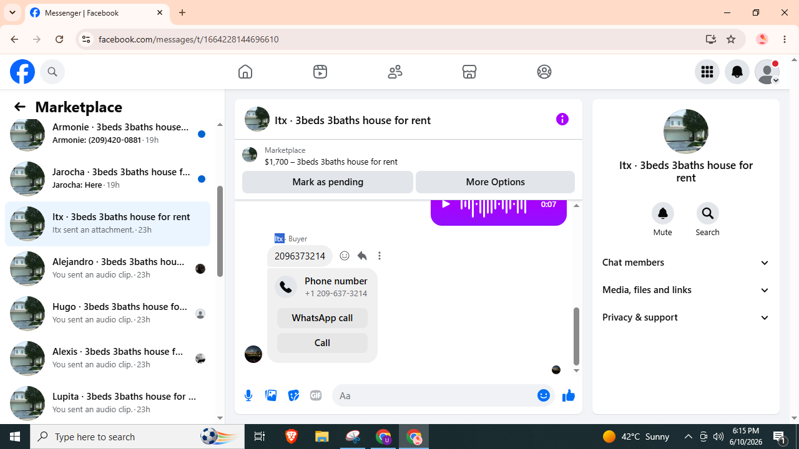Open the Marketplace storefront icon
This screenshot has height=449, width=799.
pos(469,72)
